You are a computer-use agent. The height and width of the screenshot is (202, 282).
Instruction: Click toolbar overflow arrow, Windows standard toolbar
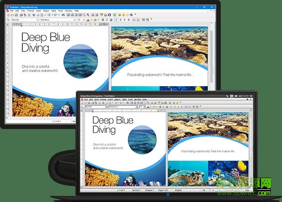[x=136, y=14]
